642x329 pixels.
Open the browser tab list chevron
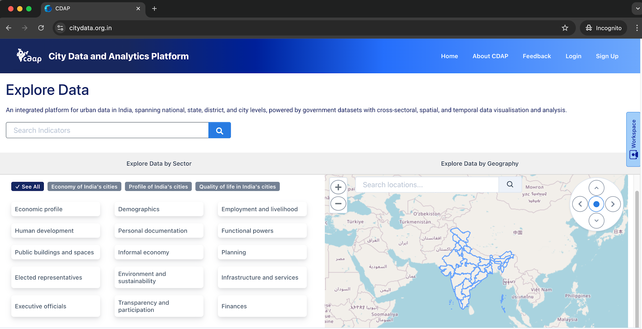(x=637, y=9)
